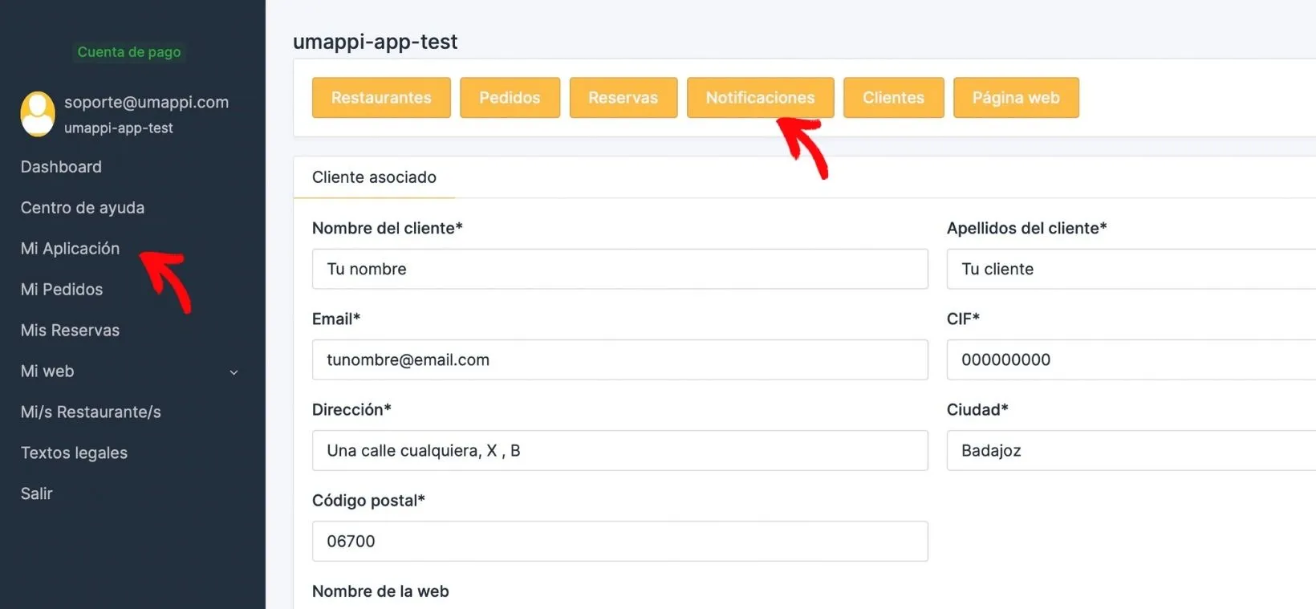Open Centro de ayuda
This screenshot has height=609, width=1316.
pyautogui.click(x=83, y=208)
